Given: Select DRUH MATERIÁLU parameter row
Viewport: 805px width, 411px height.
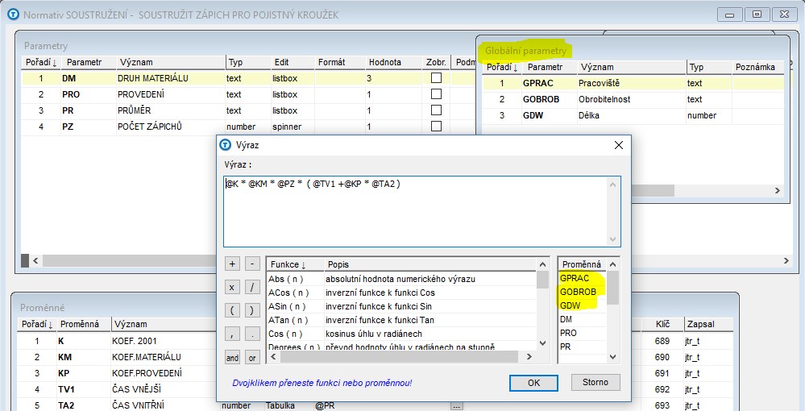Looking at the screenshot, I should point(248,78).
